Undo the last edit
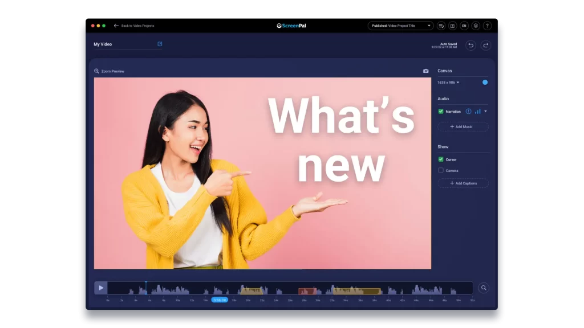Image resolution: width=584 pixels, height=328 pixels. (x=471, y=46)
